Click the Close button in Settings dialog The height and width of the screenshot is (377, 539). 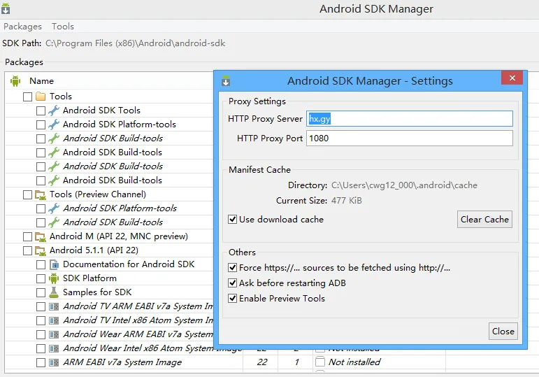(503, 332)
